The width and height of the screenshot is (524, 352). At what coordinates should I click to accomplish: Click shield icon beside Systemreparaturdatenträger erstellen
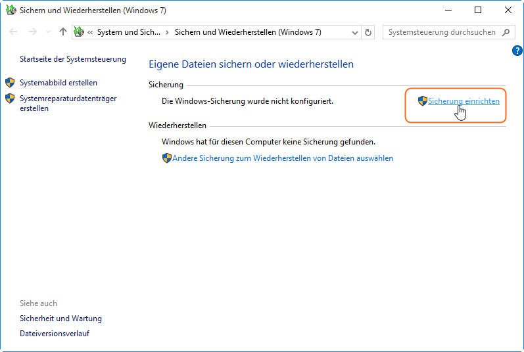point(10,99)
